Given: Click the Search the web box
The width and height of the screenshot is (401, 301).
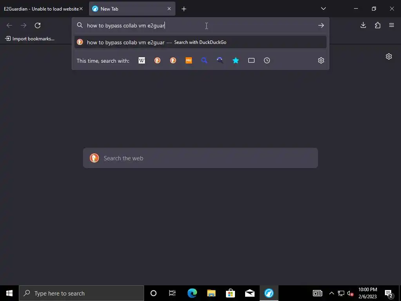Looking at the screenshot, I should (200, 158).
